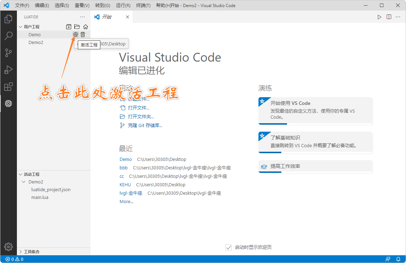Open feedback icon in status bar
This screenshot has height=263, width=406.
(x=388, y=259)
